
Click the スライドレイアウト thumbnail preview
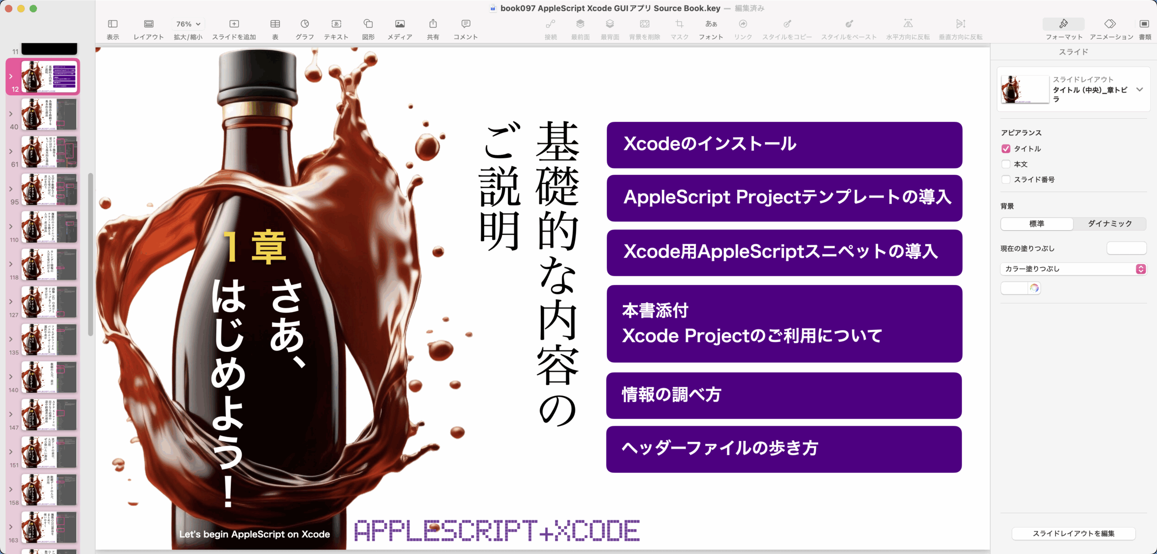(x=1025, y=89)
